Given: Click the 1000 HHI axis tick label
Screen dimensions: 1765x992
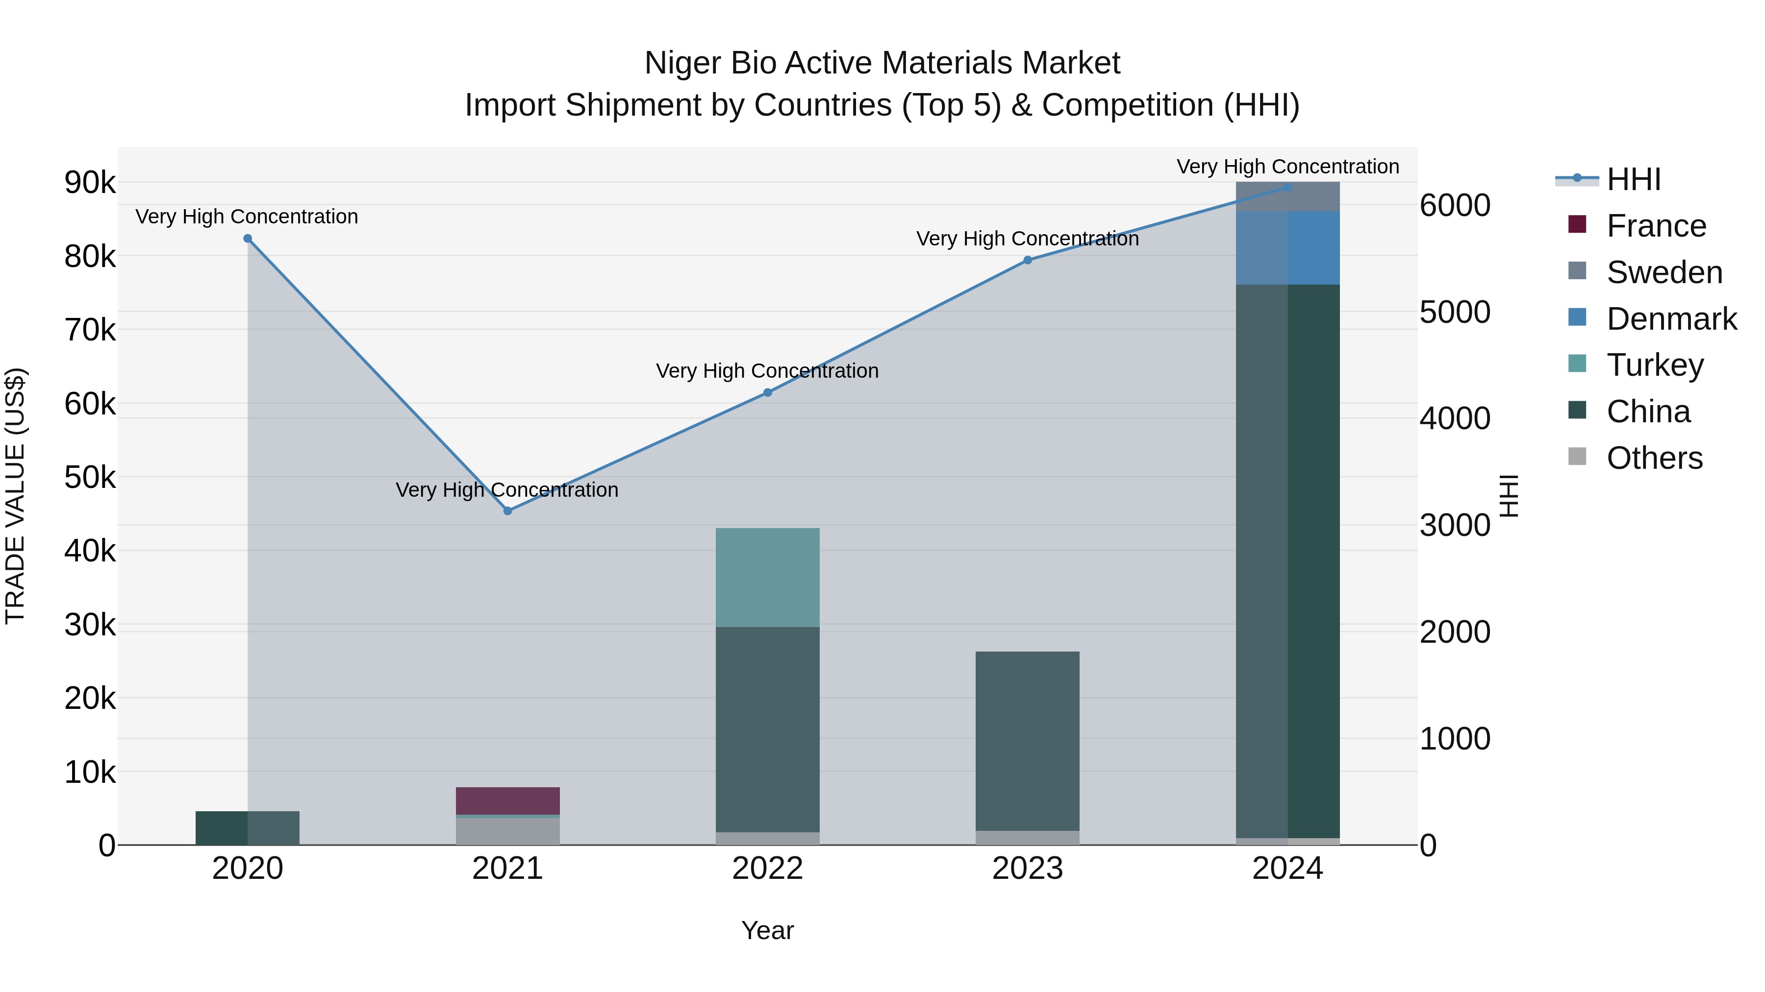Looking at the screenshot, I should (1455, 739).
